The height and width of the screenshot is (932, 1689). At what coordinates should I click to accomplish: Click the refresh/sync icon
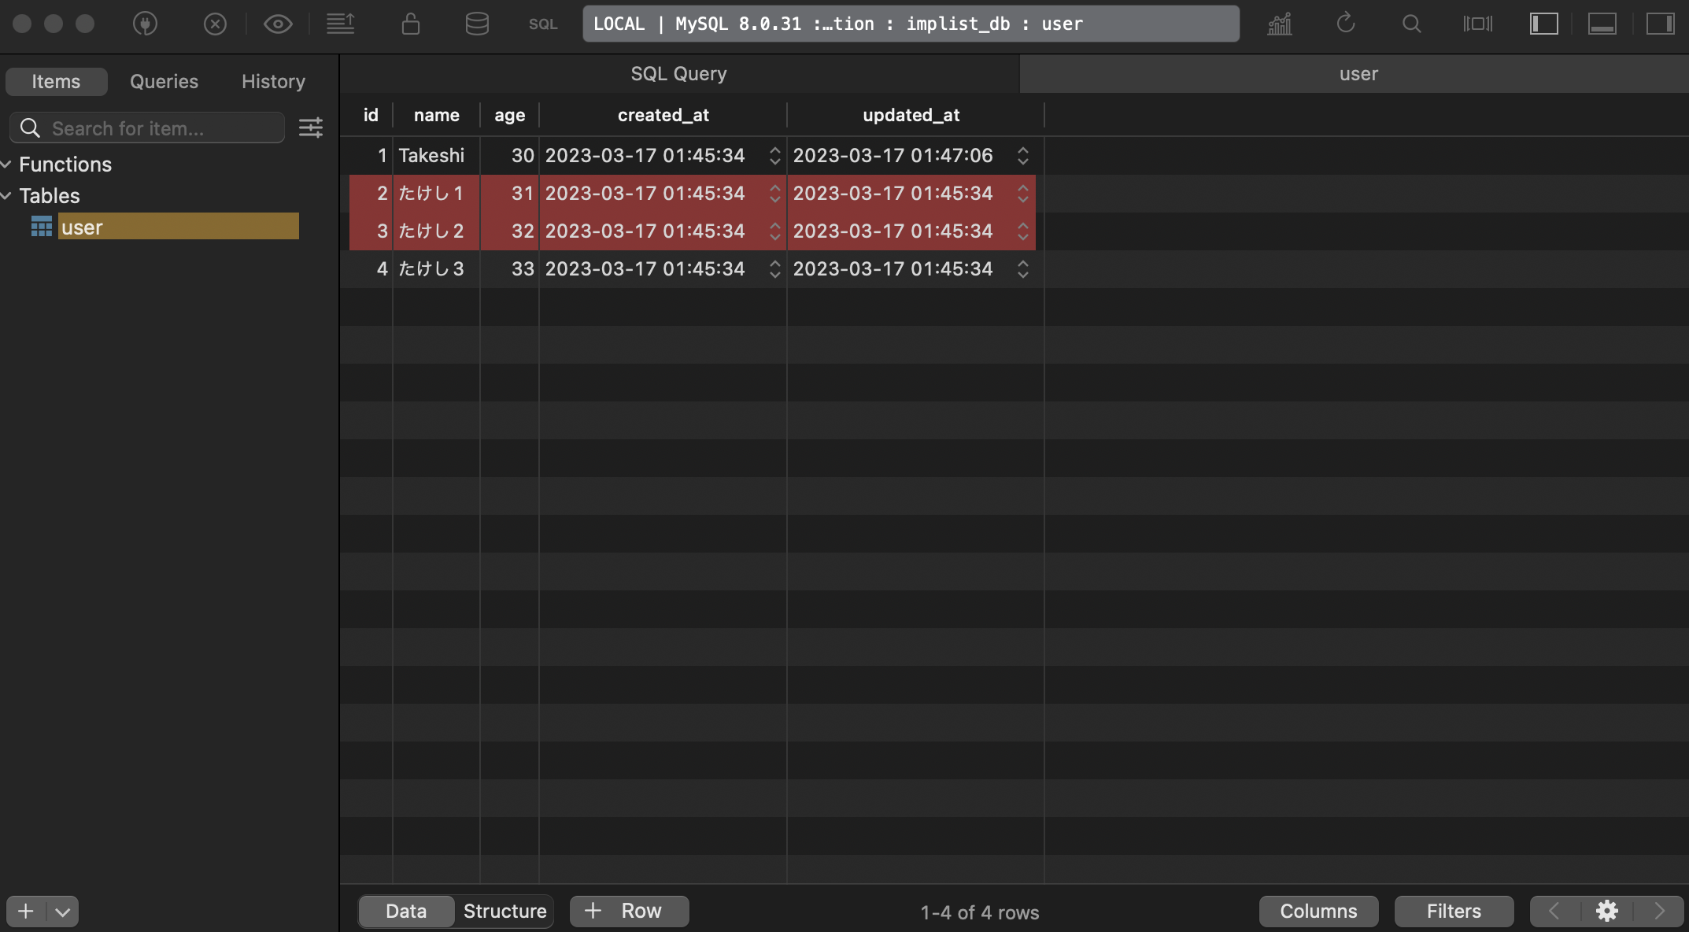tap(1343, 23)
